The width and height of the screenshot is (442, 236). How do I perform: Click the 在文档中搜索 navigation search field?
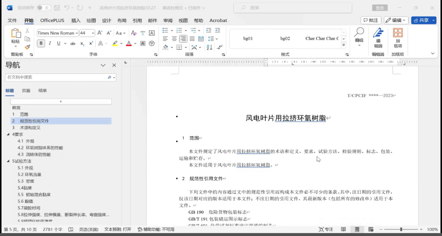point(61,77)
